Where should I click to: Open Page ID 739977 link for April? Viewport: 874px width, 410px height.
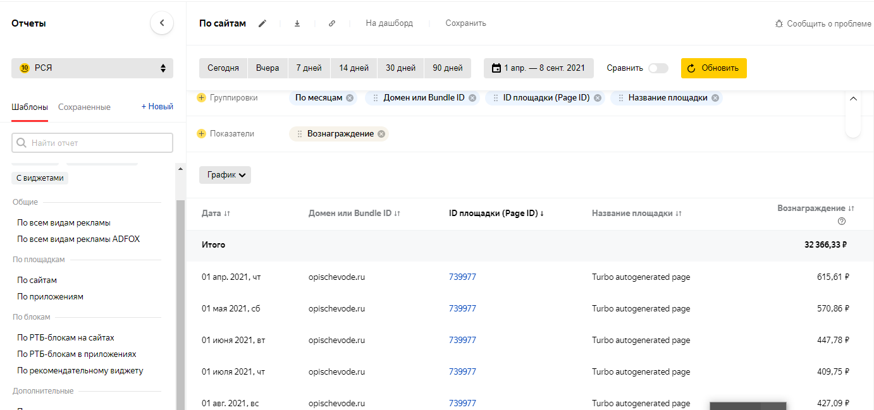pyautogui.click(x=462, y=277)
